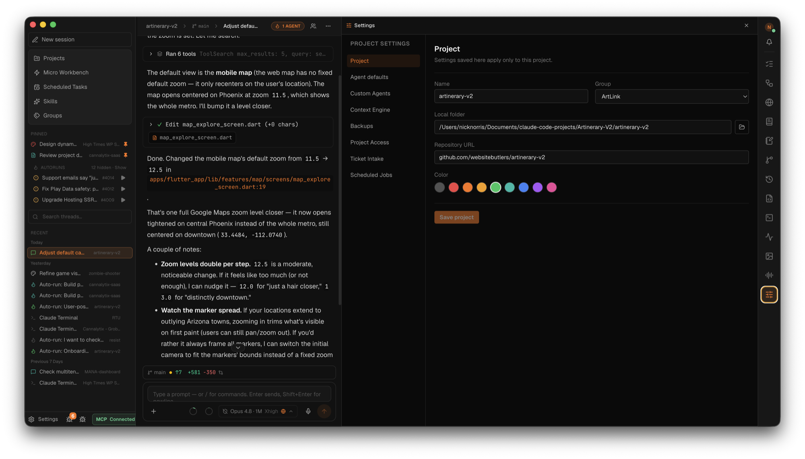The width and height of the screenshot is (805, 459).
Task: Unpin the Review project d... thread pin
Action: point(126,155)
